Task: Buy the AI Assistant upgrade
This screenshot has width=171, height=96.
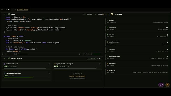Action: tap(137, 36)
